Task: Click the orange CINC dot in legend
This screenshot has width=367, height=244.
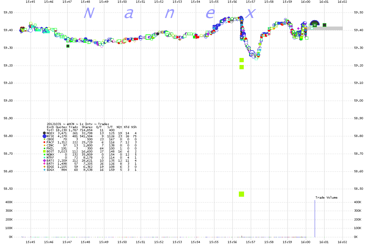Action: [x=44, y=145]
